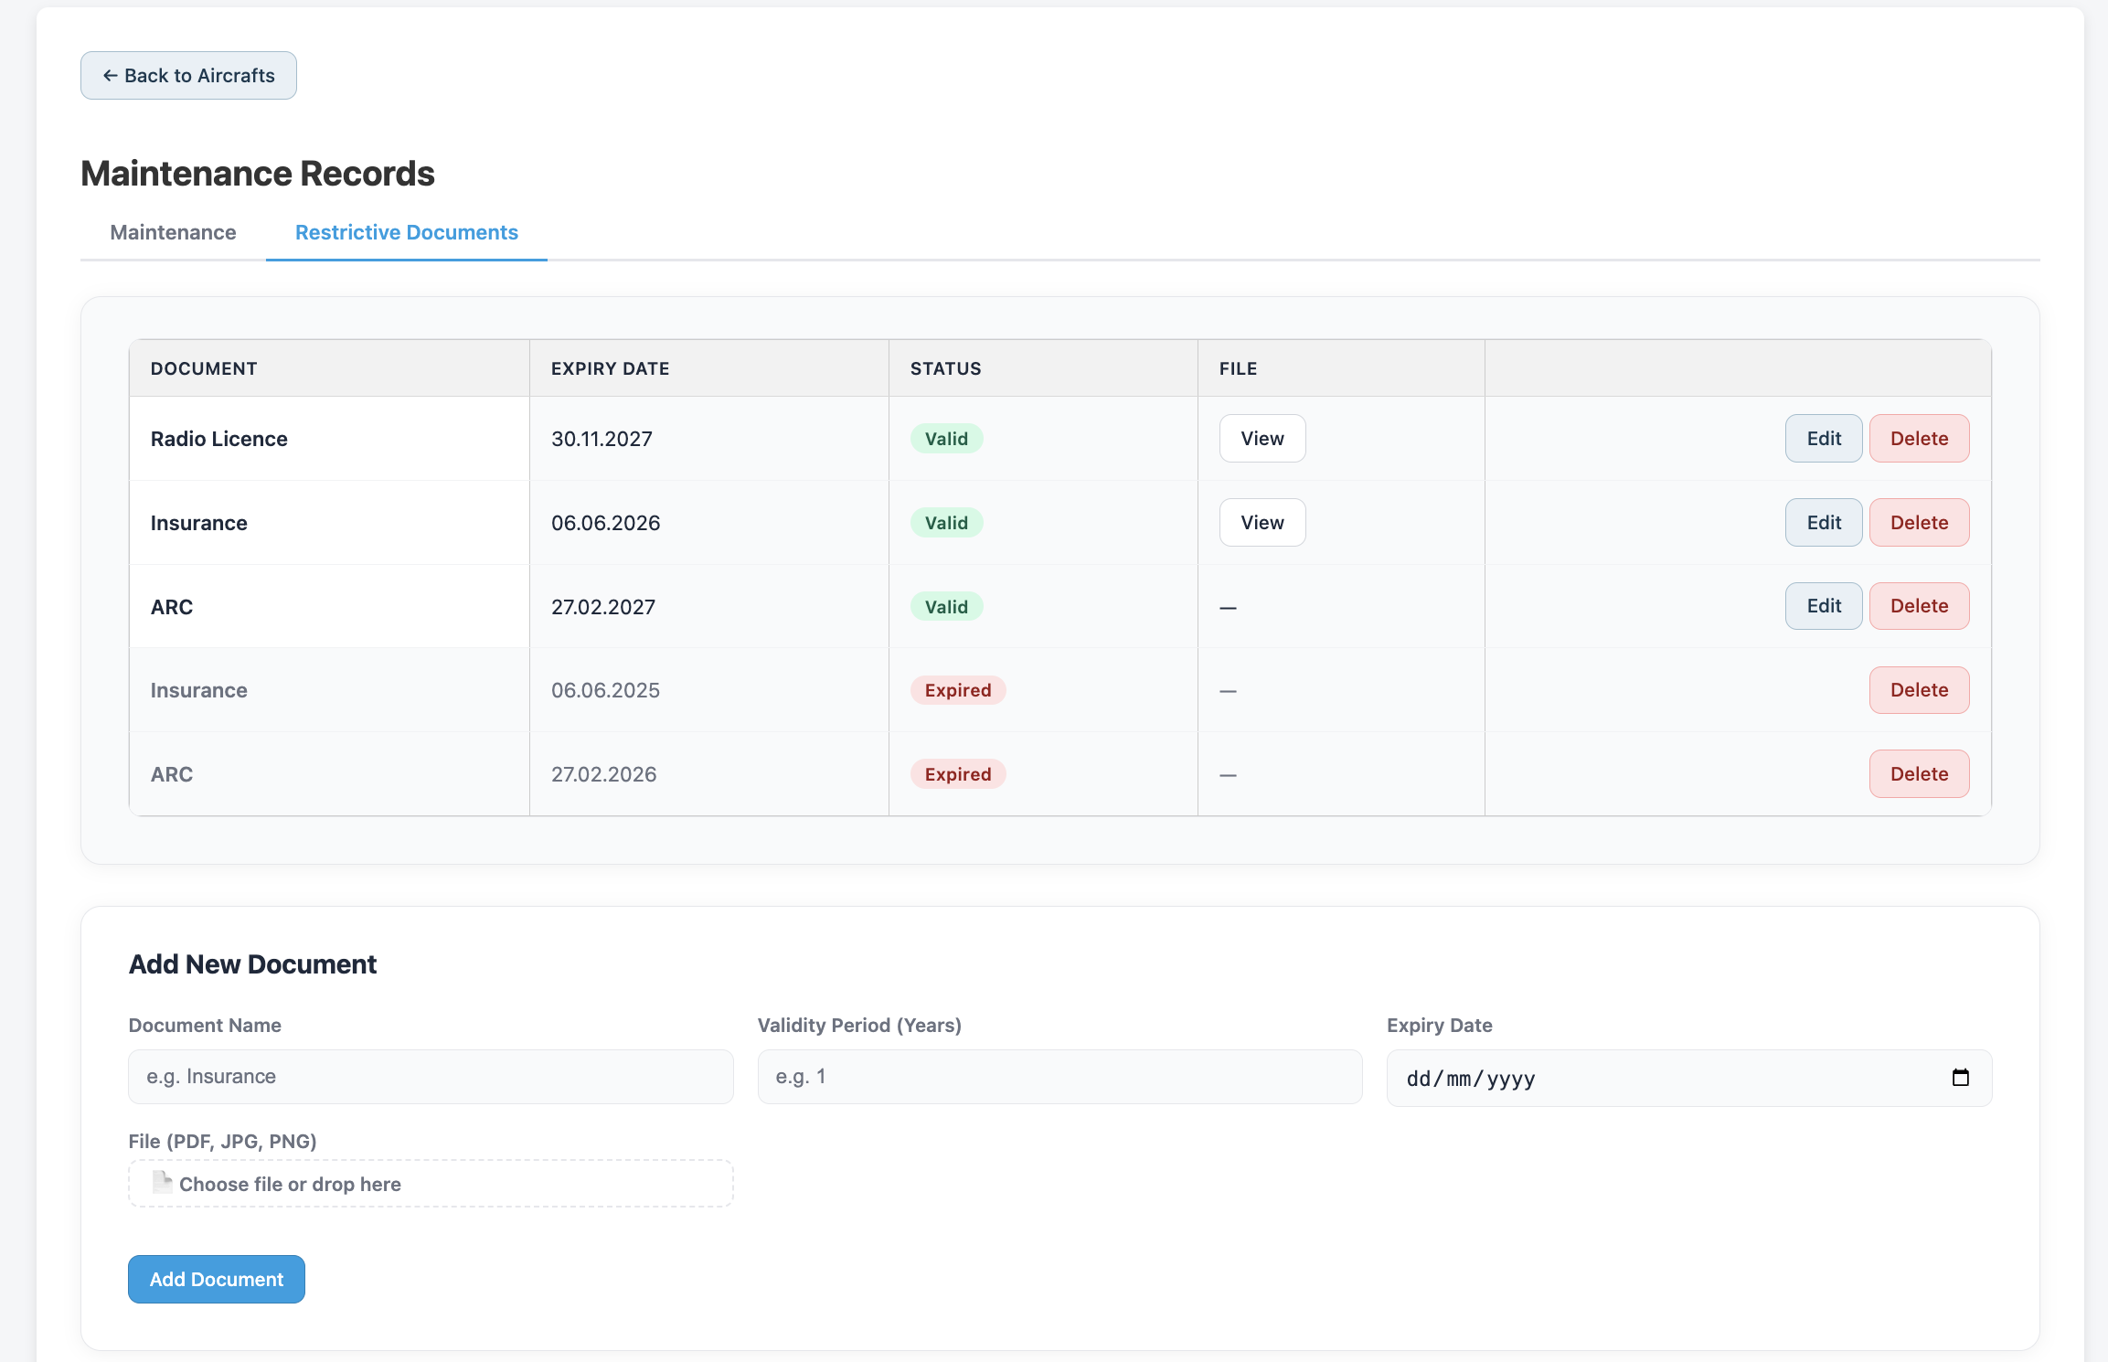Click the Expiry Date dd/mm/yyyy field
Image resolution: width=2108 pixels, height=1362 pixels.
click(1688, 1079)
